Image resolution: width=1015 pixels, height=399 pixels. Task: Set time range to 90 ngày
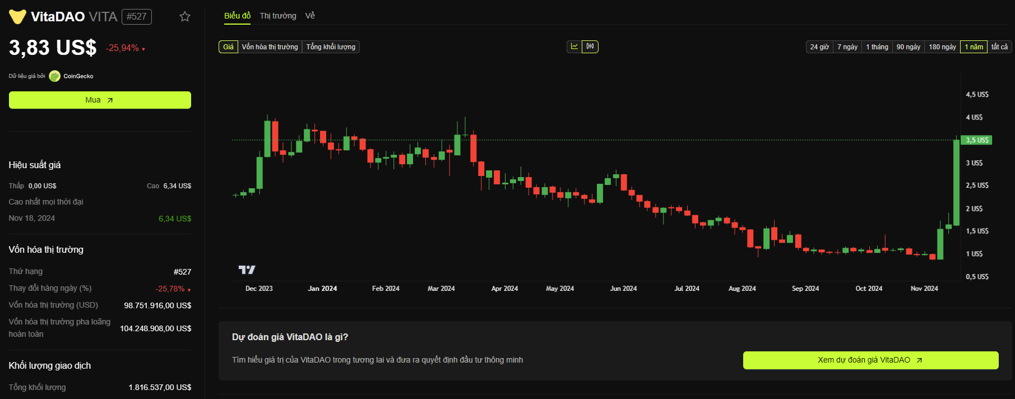click(909, 47)
